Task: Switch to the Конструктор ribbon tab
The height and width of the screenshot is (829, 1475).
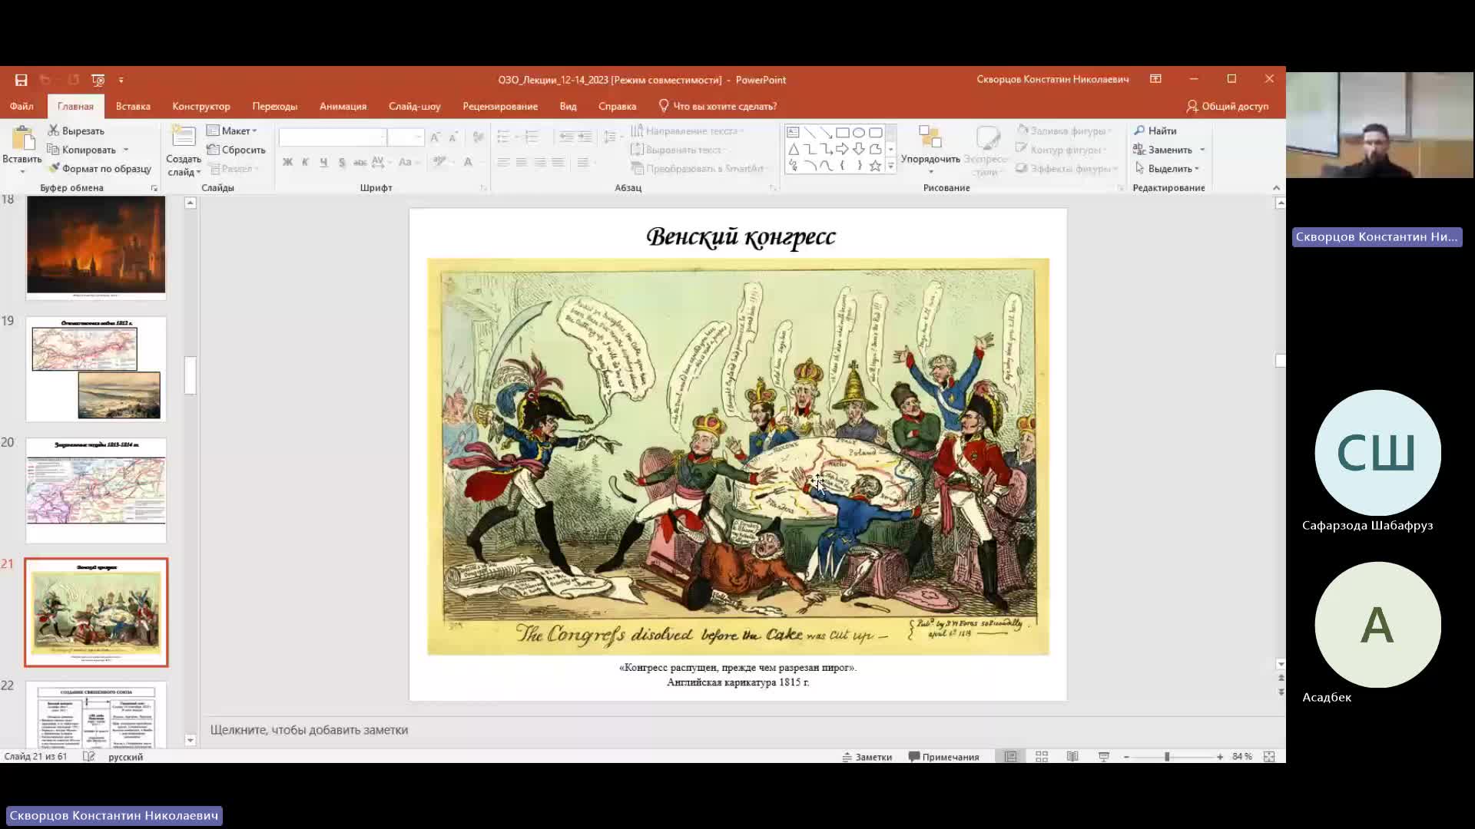Action: (201, 106)
